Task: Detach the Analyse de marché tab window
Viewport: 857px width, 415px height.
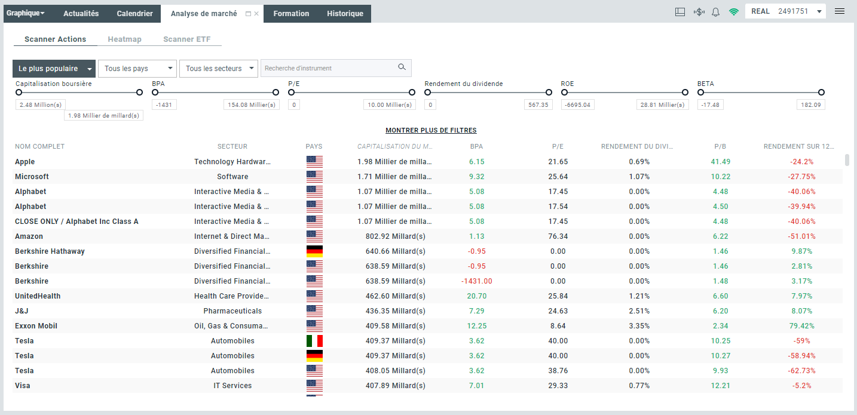Action: (249, 14)
